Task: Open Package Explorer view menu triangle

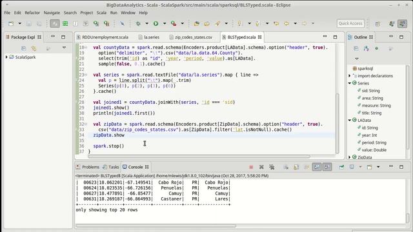Action: (64, 48)
